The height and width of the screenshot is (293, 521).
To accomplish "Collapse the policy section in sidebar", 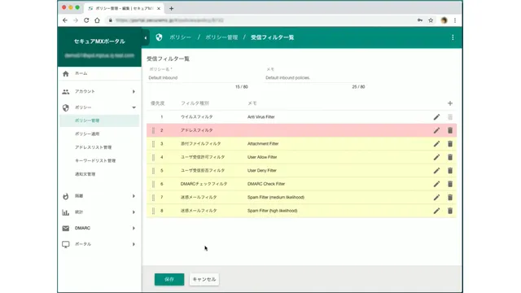I will pyautogui.click(x=99, y=107).
